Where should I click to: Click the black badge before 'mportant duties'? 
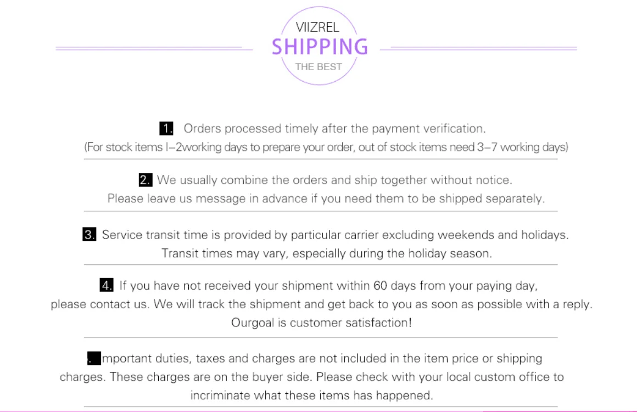coord(94,359)
